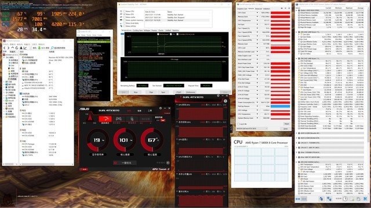
Task: Collapse GPU temperature graph in monitor window
Action: pos(177,139)
